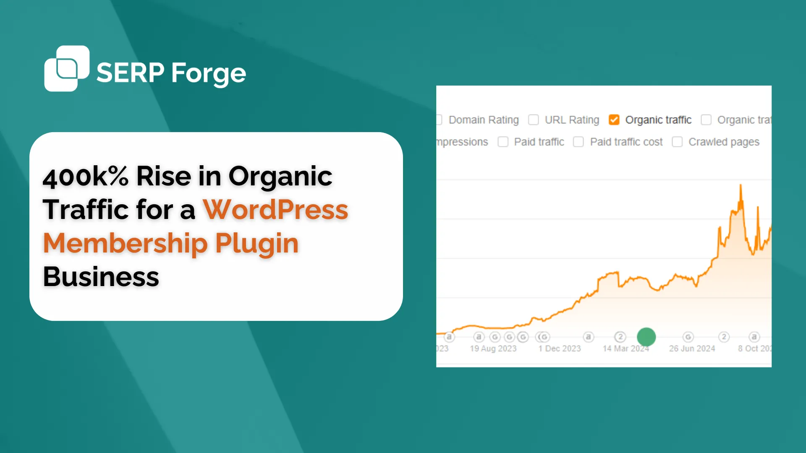Open the URL Rating filter panel
Viewport: 806px width, 453px height.
click(534, 120)
